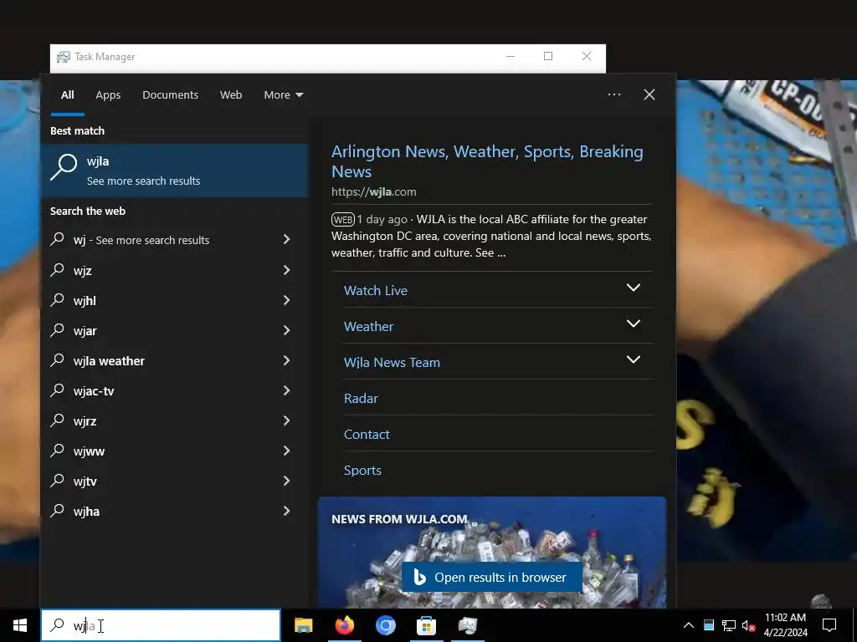Click the network status tray icon
This screenshot has height=642, width=857.
point(729,625)
